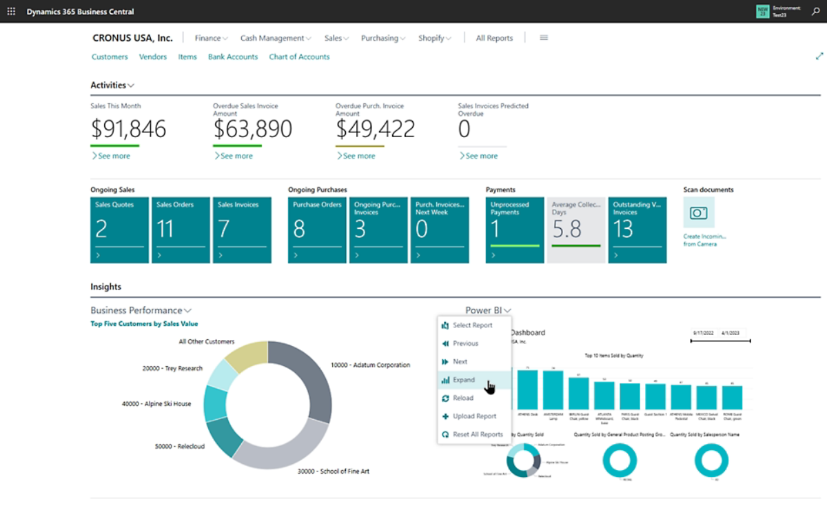The width and height of the screenshot is (827, 517).
Task: Click the date range slider in dashboard
Action: pyautogui.click(x=719, y=340)
